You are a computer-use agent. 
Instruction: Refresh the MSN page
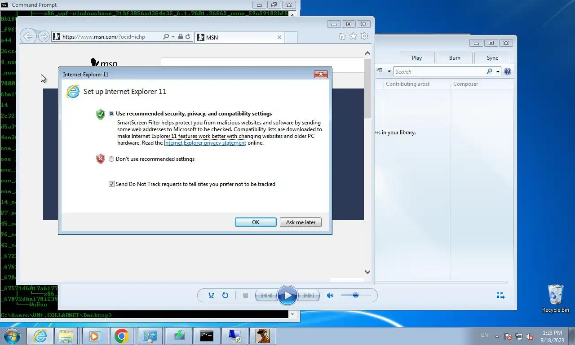pyautogui.click(x=188, y=37)
